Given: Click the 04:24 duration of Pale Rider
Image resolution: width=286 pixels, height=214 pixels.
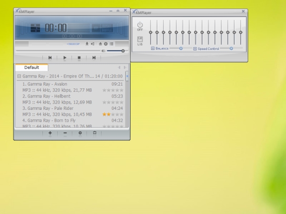Looking at the screenshot, I should coord(117,108).
